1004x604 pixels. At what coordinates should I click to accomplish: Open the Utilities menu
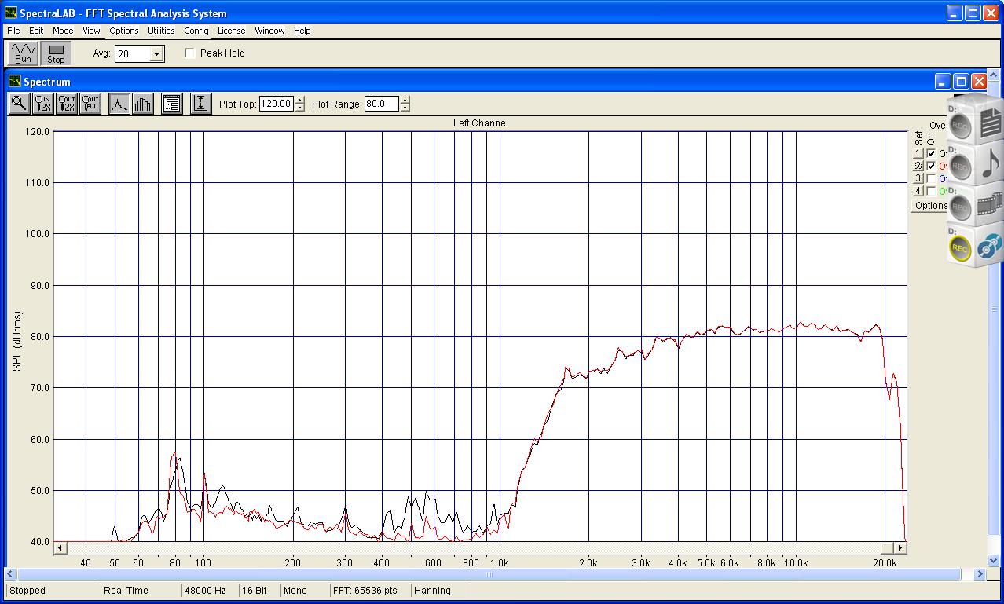pos(161,31)
